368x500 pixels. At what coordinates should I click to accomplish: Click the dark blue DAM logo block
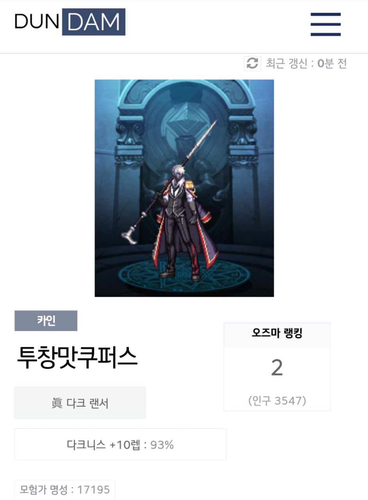(94, 22)
